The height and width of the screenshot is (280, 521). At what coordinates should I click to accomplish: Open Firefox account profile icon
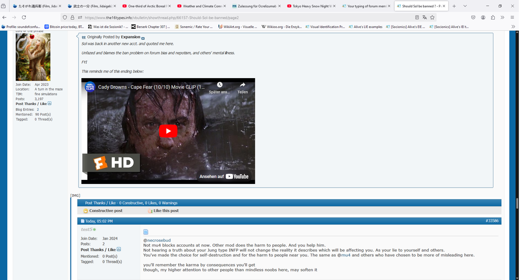483,17
